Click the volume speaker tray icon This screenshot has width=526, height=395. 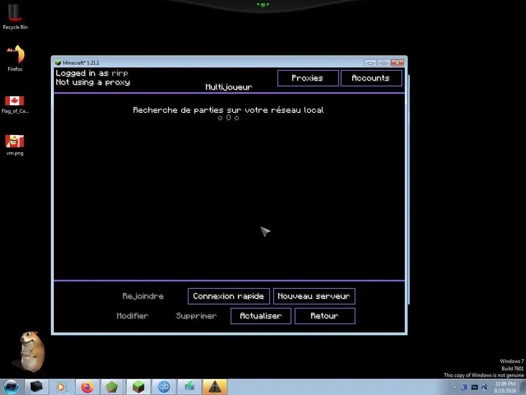485,387
